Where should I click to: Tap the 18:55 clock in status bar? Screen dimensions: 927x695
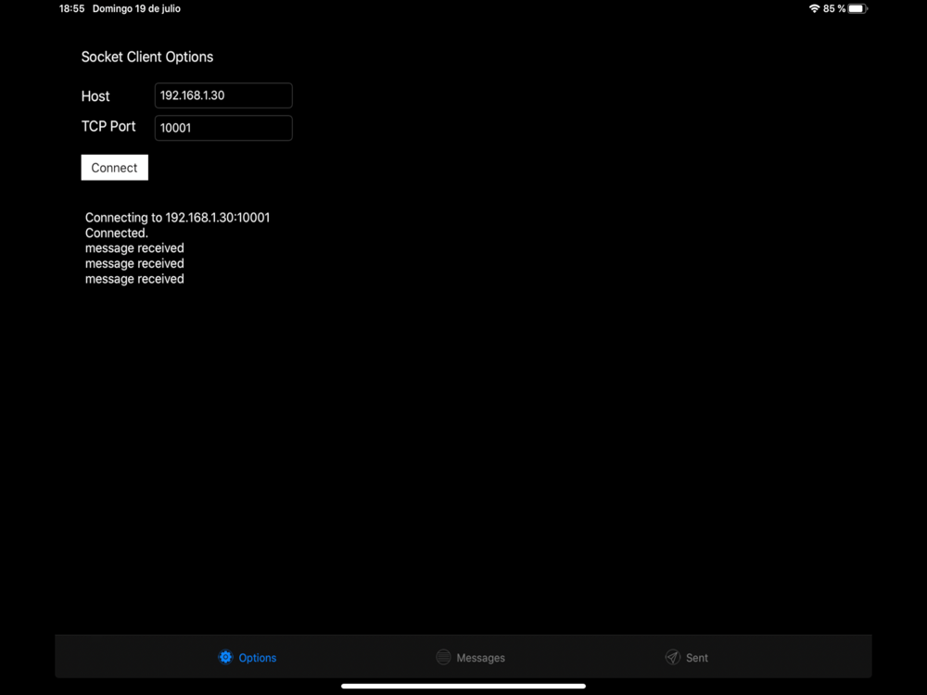(x=71, y=8)
